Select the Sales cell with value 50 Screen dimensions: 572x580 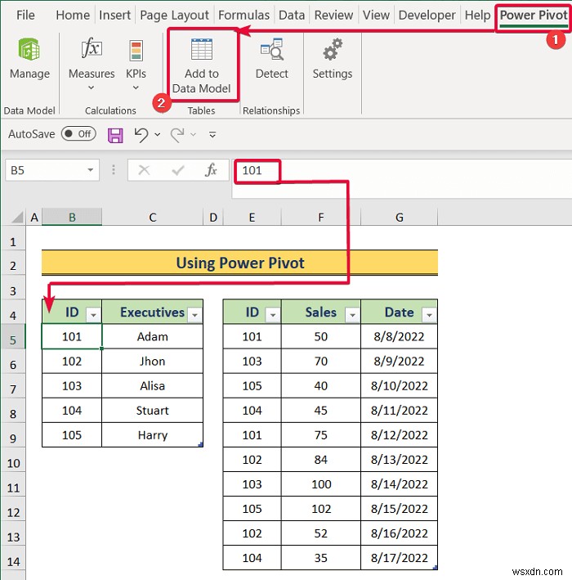(321, 336)
